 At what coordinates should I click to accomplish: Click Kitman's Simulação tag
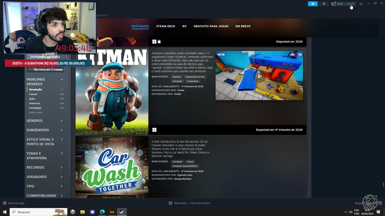click(177, 81)
